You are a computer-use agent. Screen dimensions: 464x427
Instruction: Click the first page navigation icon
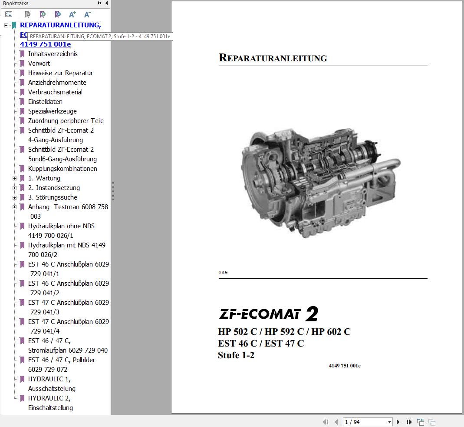[x=326, y=422]
